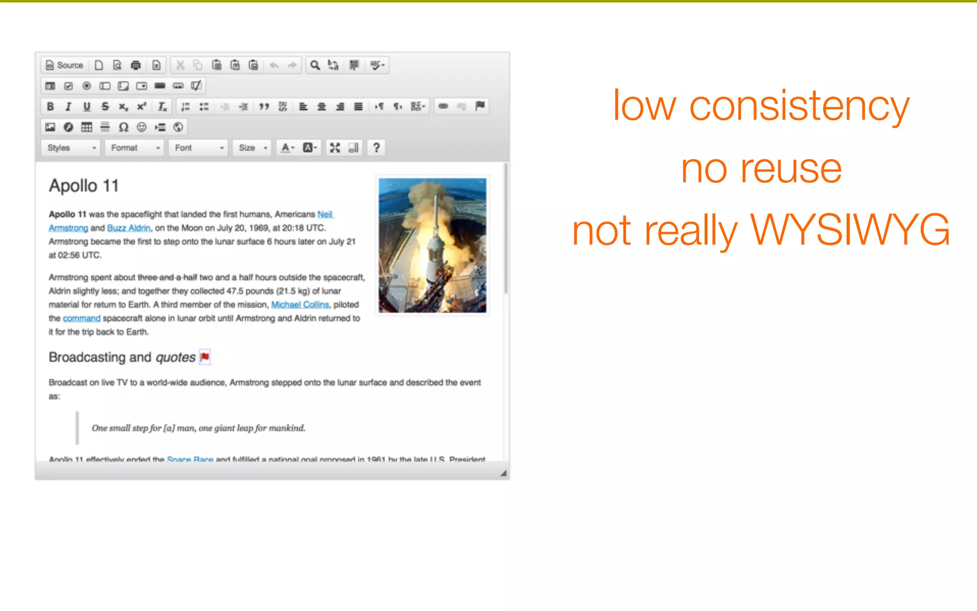977x611 pixels.
Task: Insert a hyperlink
Action: [443, 106]
